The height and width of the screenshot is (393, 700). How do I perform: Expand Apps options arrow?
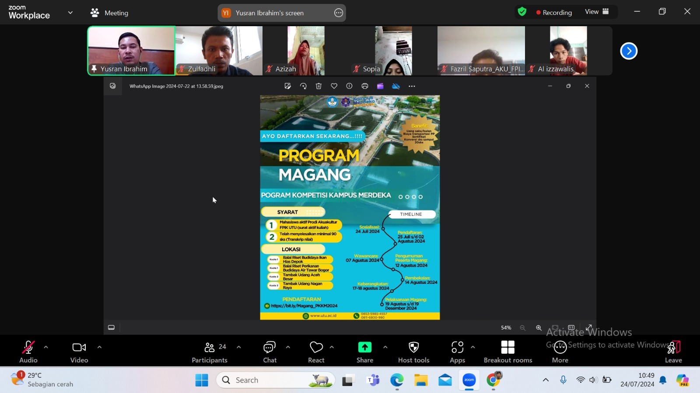coord(472,347)
